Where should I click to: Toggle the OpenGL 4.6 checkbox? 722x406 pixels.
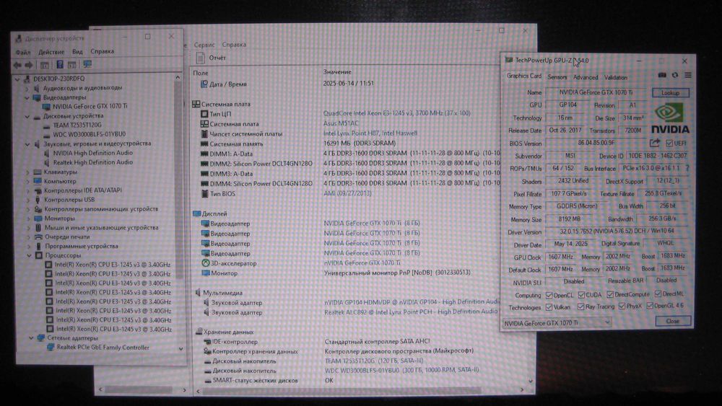point(650,306)
